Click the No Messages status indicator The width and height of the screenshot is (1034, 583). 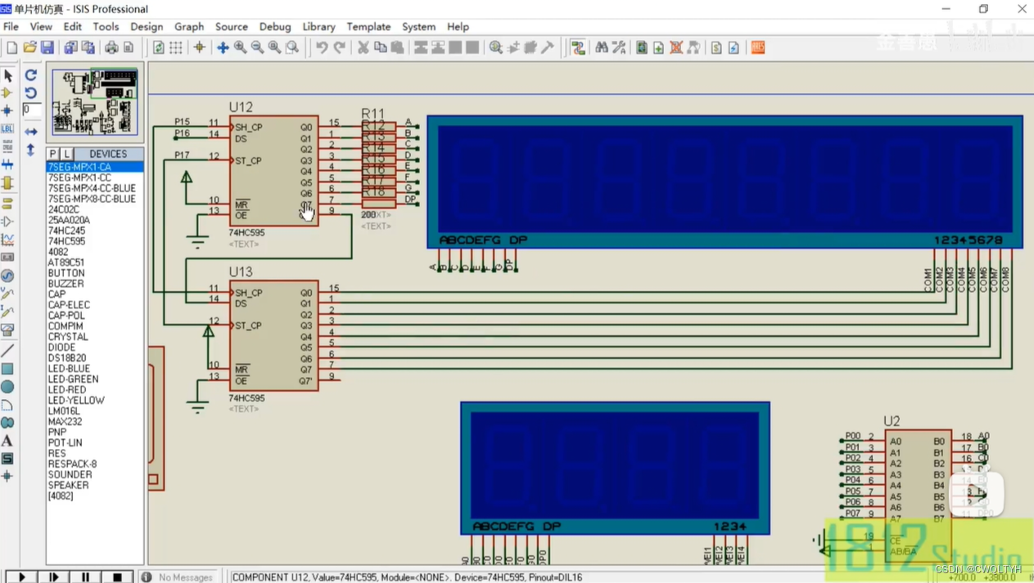178,577
